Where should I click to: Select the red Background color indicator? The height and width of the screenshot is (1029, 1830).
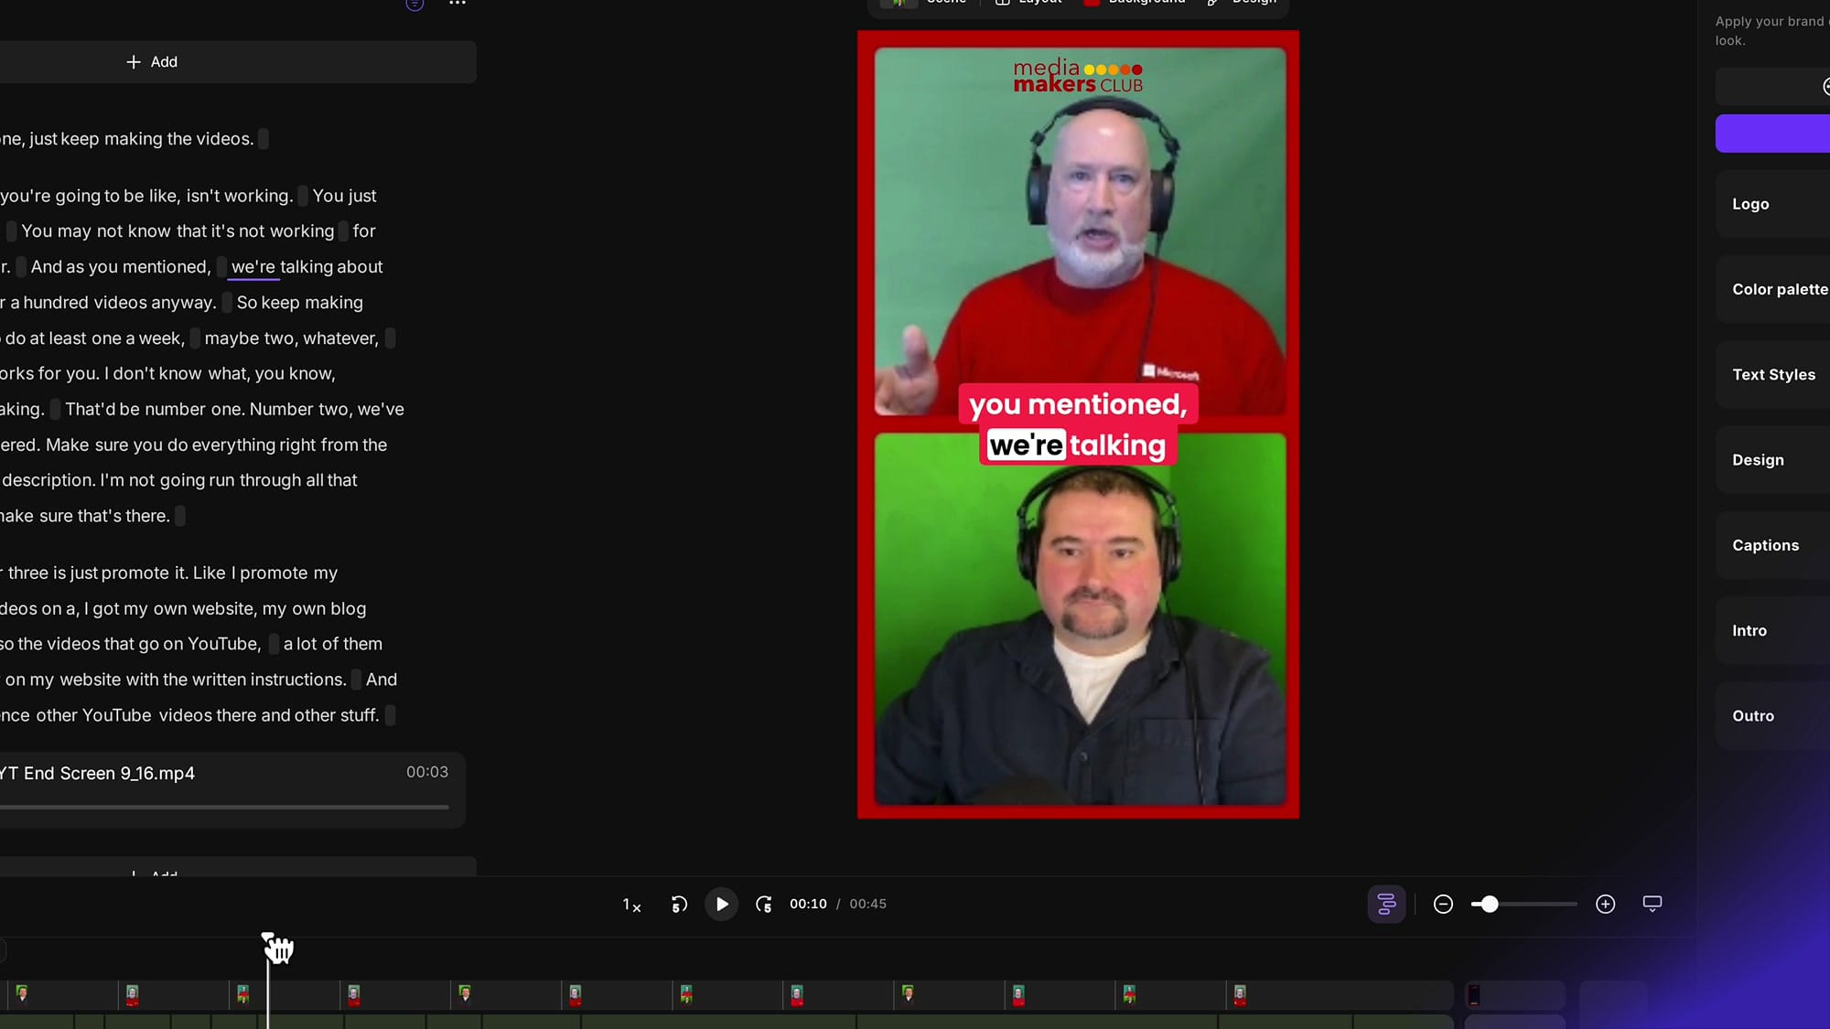[1091, 3]
